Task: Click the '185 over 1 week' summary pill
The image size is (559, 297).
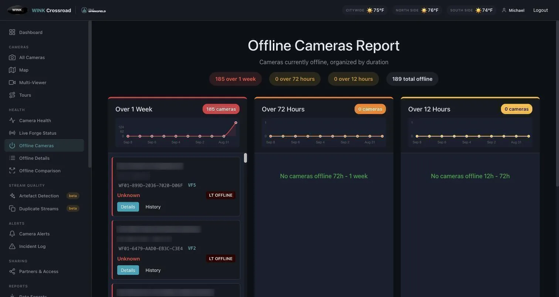Action: click(236, 79)
